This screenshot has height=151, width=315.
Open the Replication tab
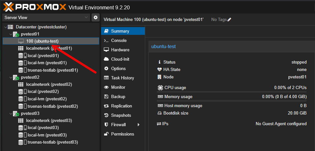[123, 106]
